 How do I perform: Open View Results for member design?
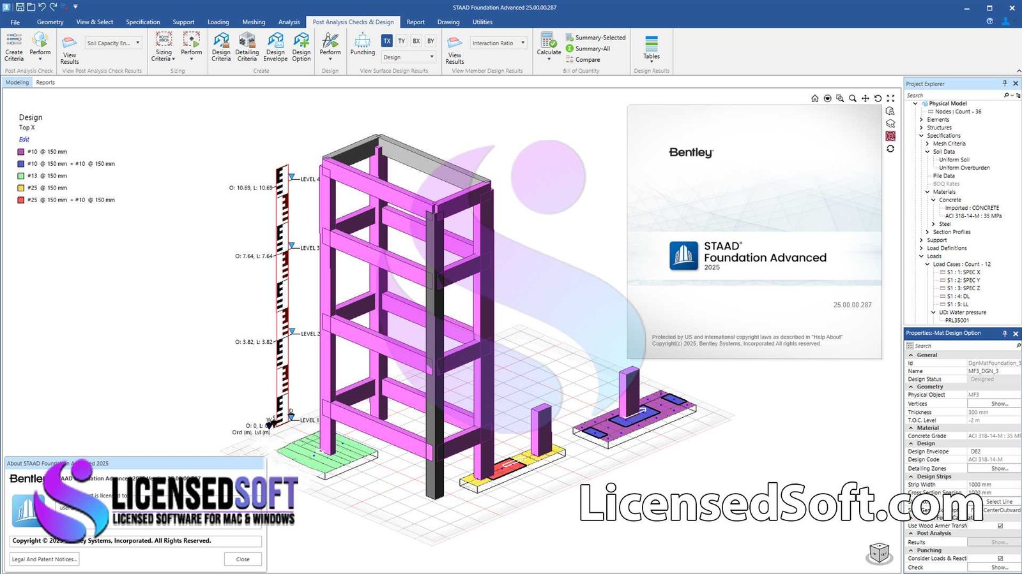(455, 50)
